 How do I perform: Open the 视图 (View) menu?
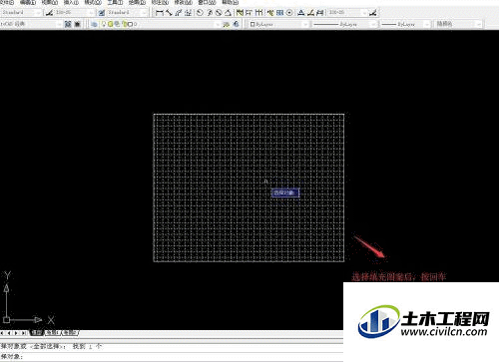50,2
